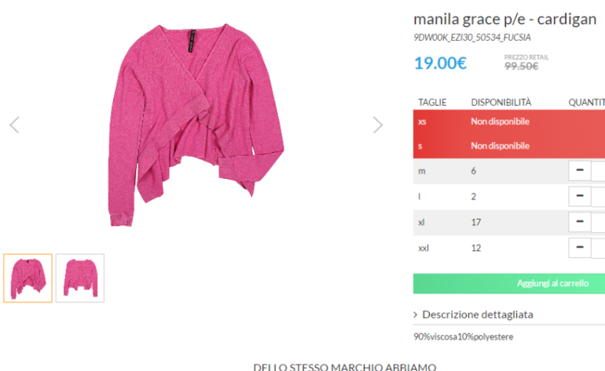Click the chevron beside Descrizione dettagliata

(416, 315)
